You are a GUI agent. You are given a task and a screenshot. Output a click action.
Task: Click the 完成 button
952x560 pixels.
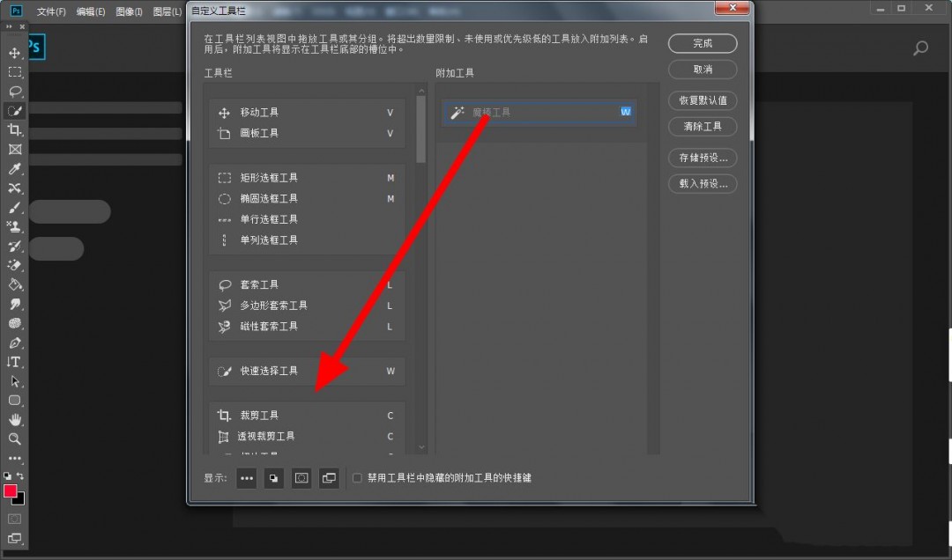[703, 43]
